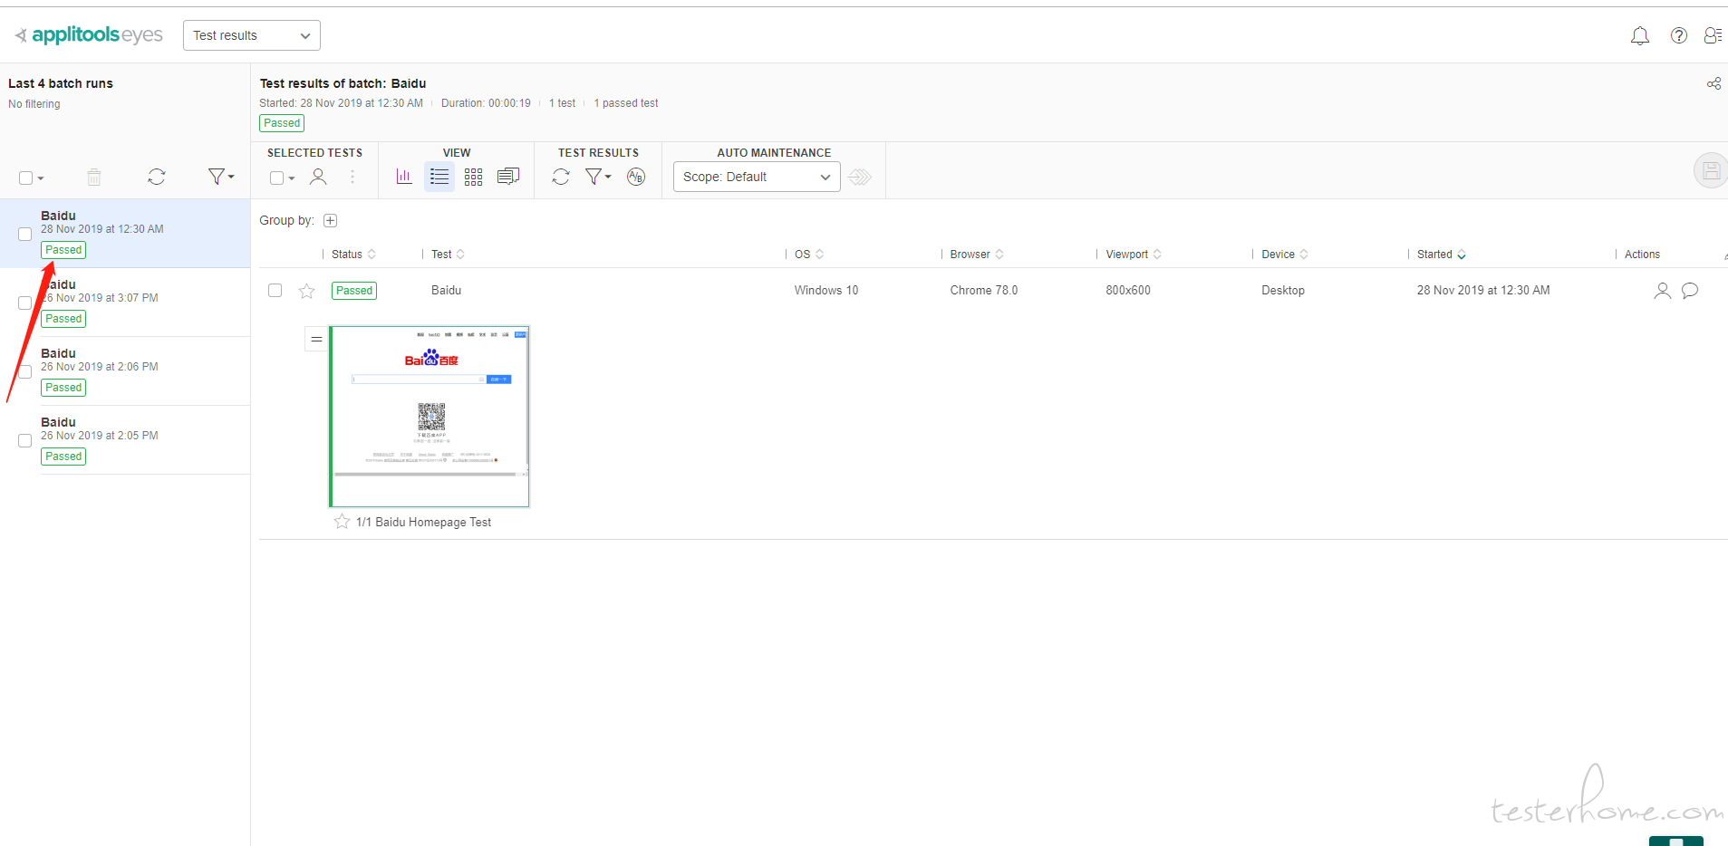The height and width of the screenshot is (846, 1728).
Task: Check the Baidu 26 Nov 3:07 PM batch
Action: [x=24, y=303]
